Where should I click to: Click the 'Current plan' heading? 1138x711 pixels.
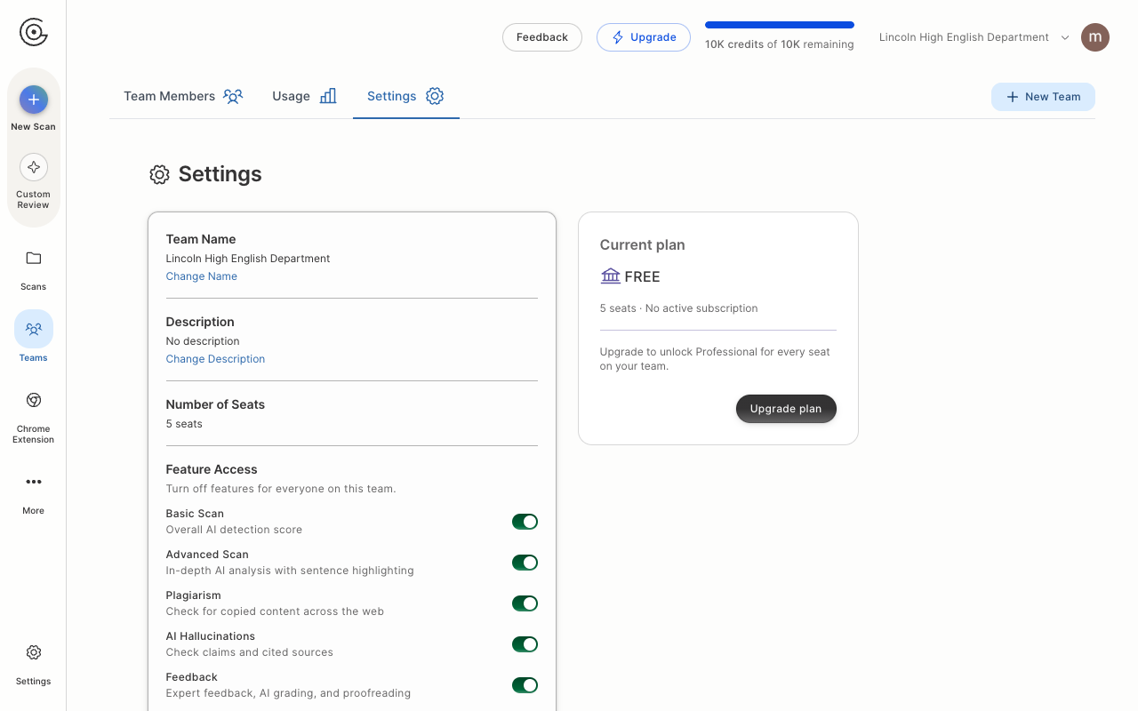click(643, 245)
